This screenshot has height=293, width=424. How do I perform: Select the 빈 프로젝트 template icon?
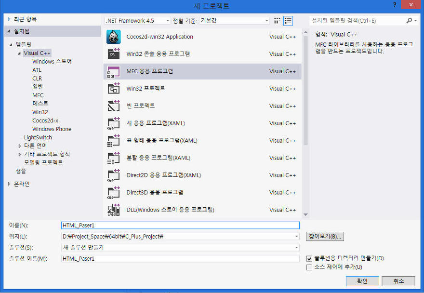tap(114, 106)
